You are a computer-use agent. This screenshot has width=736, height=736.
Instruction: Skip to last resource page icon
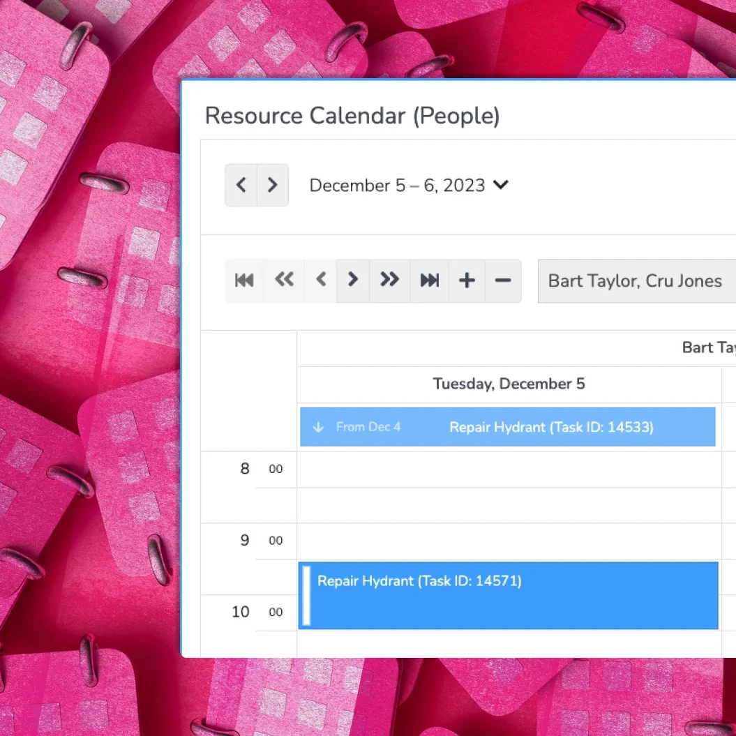pos(430,280)
